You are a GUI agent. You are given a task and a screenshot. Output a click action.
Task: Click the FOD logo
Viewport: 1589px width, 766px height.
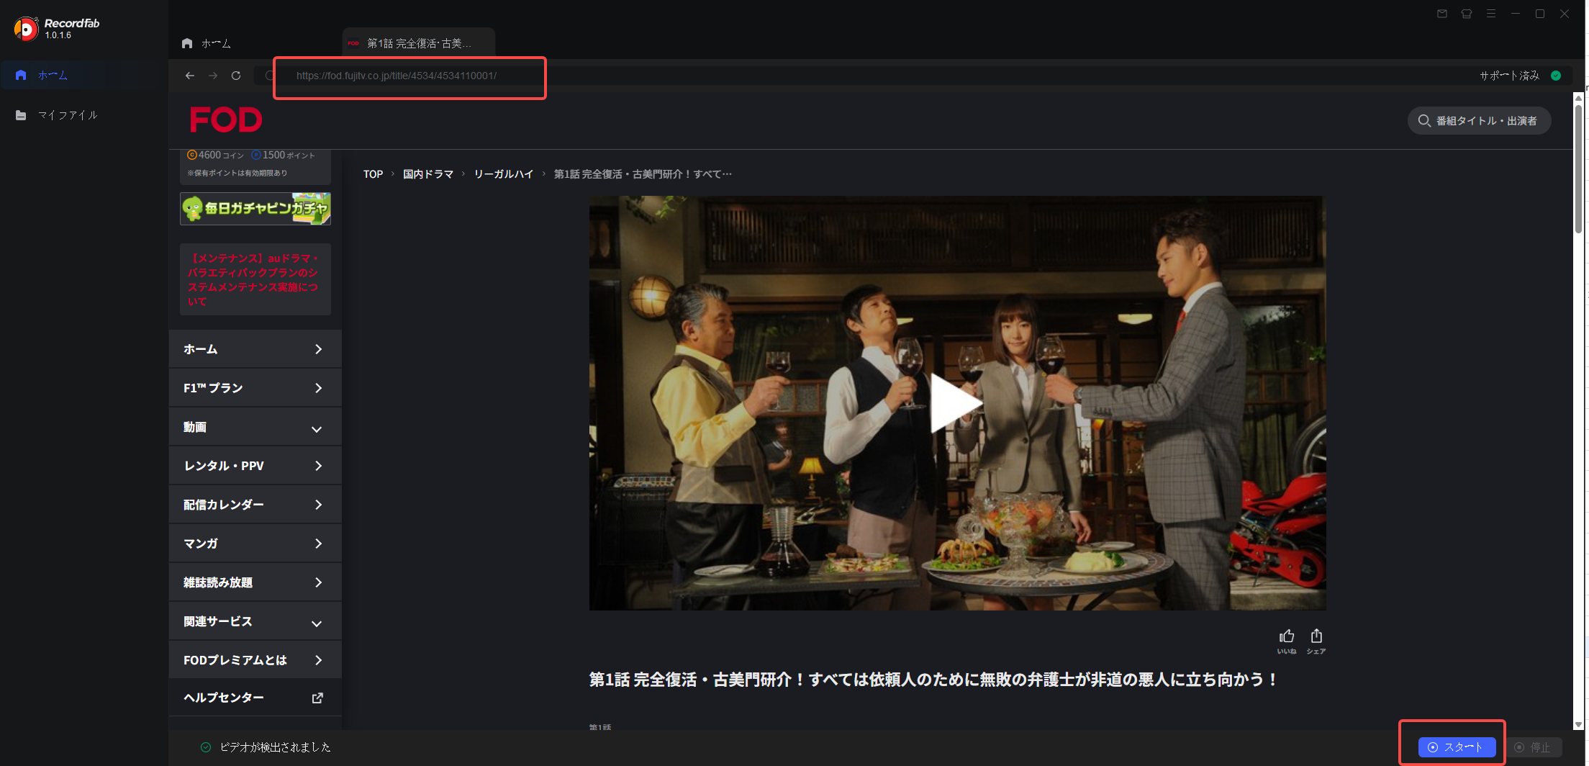pyautogui.click(x=226, y=120)
